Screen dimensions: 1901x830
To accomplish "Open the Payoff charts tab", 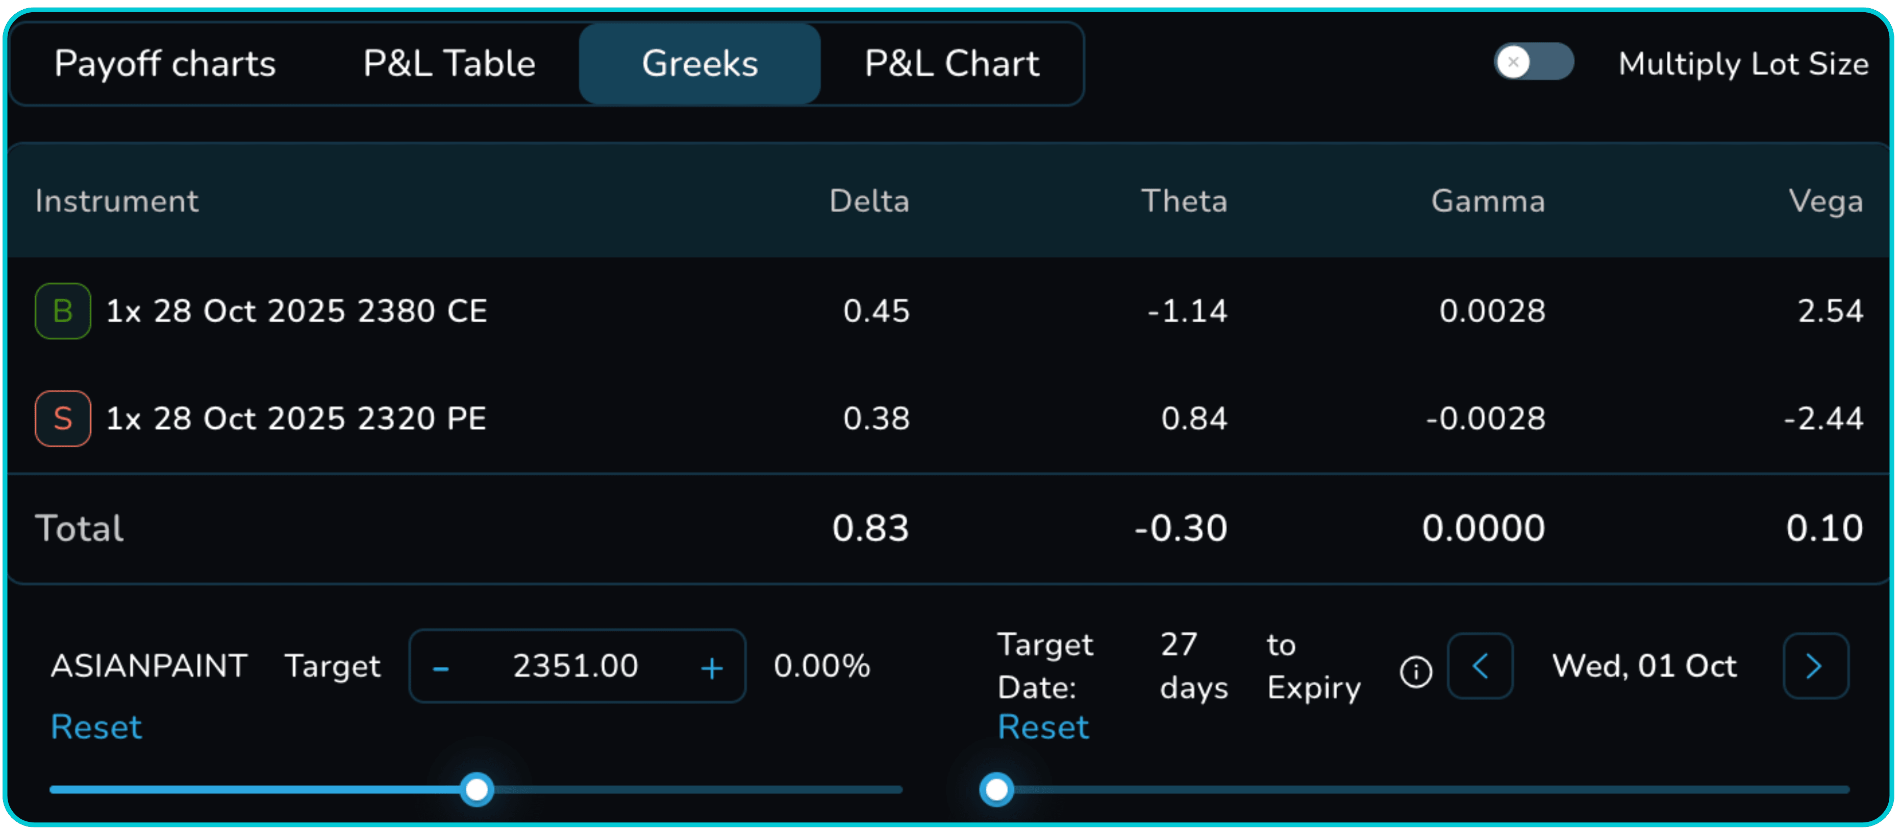I will [x=165, y=63].
